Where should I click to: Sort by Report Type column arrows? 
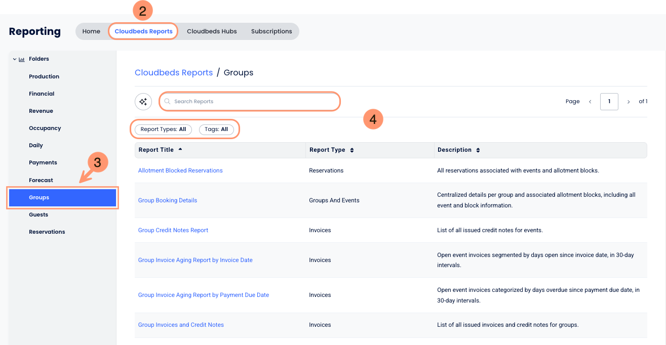point(352,150)
